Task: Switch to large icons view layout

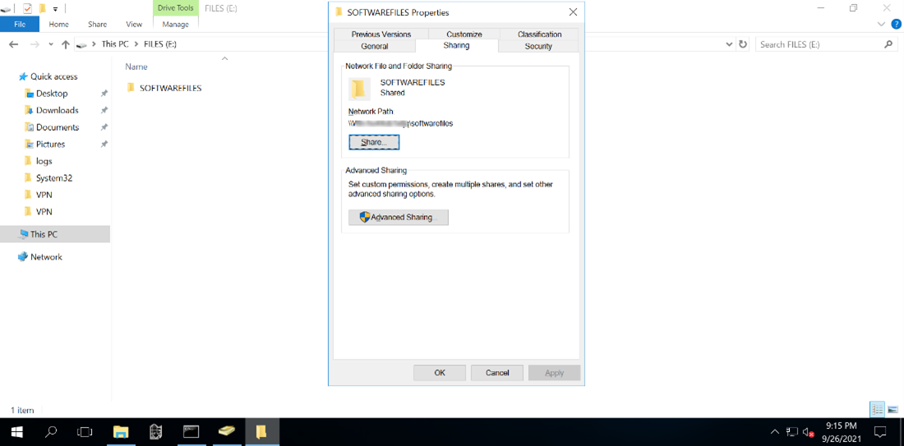Action: (892, 410)
